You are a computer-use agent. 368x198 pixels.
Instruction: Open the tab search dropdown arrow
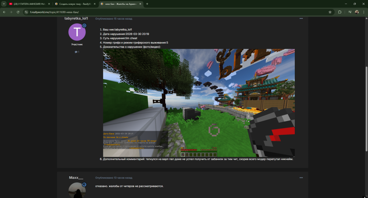pos(4,4)
